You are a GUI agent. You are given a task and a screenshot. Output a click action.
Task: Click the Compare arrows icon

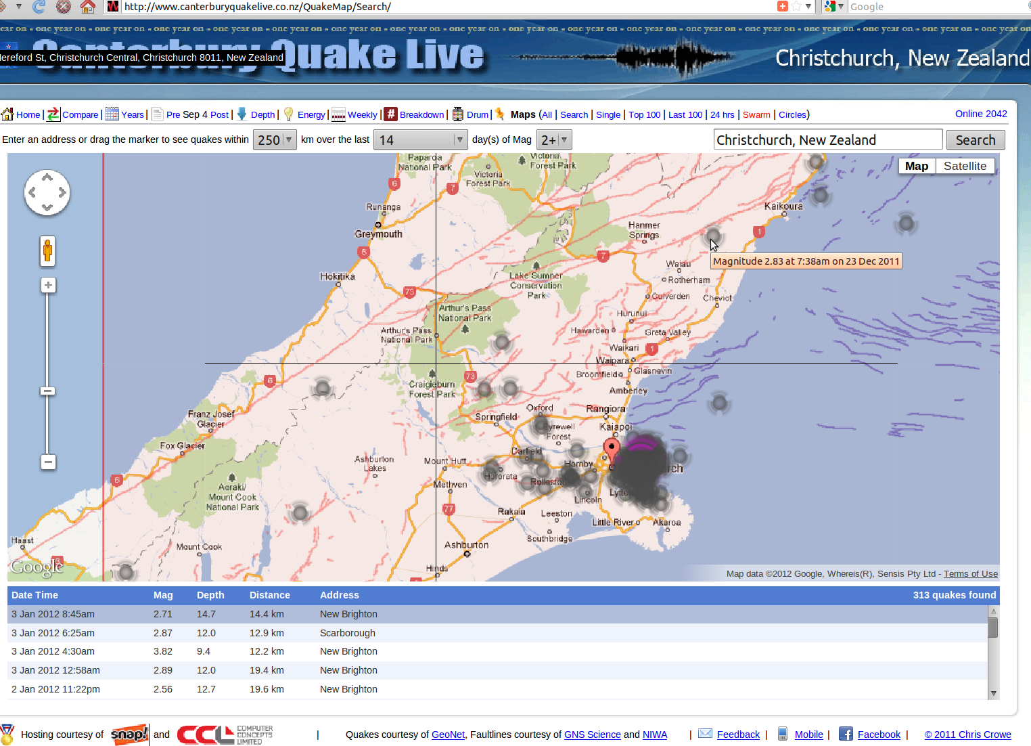(x=53, y=114)
